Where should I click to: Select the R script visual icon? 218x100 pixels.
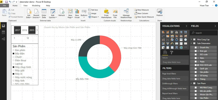click(177, 48)
